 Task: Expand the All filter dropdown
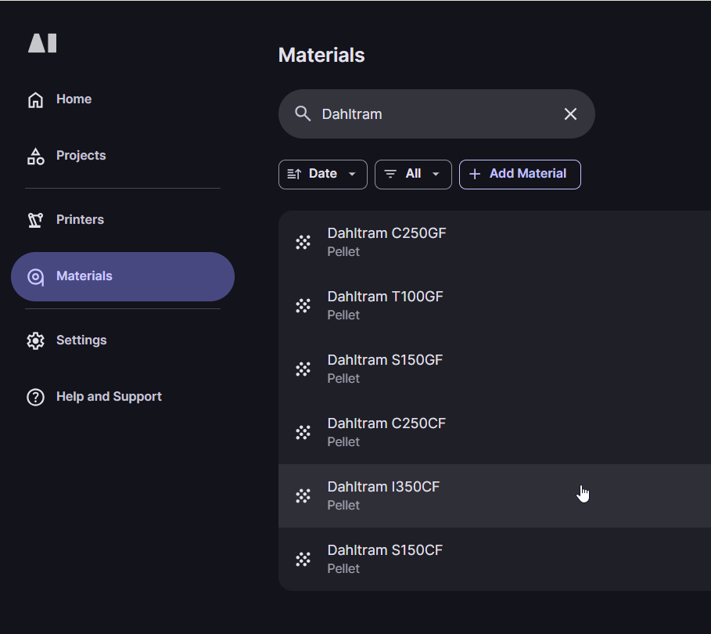pyautogui.click(x=413, y=174)
